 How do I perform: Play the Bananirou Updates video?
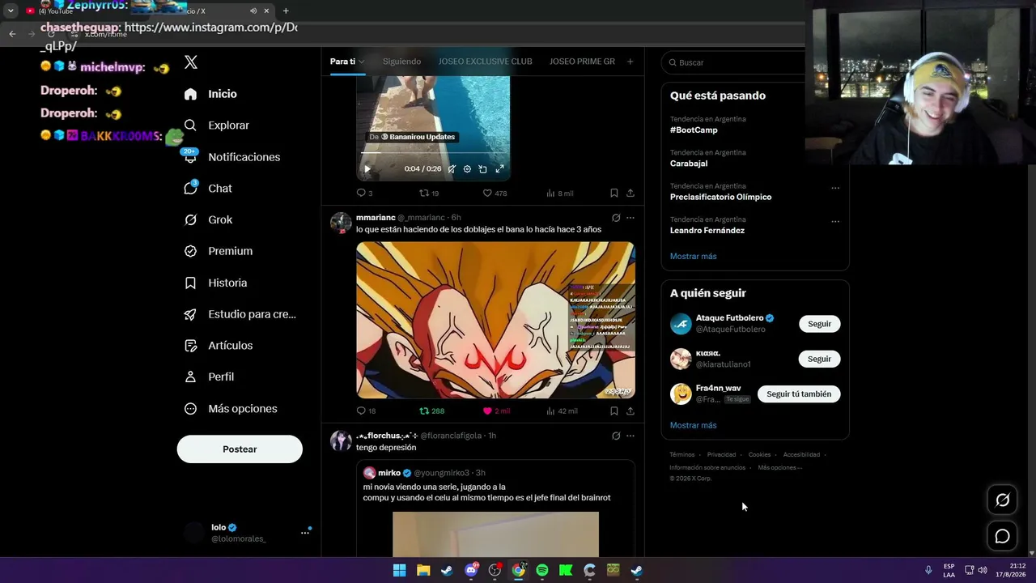click(367, 169)
